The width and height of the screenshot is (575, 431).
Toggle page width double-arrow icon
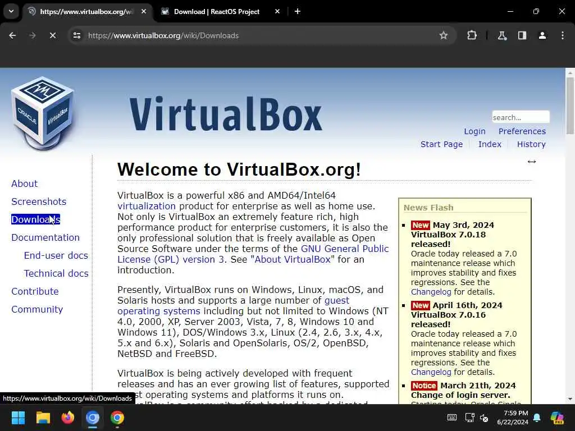[532, 162]
